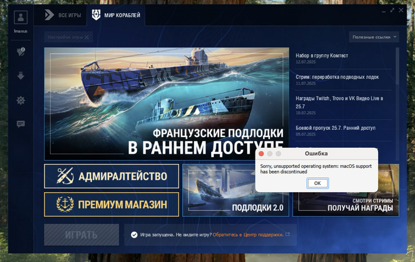Close the Ошибка dialog with red button
Screen dimensions: 415x262
(261, 154)
